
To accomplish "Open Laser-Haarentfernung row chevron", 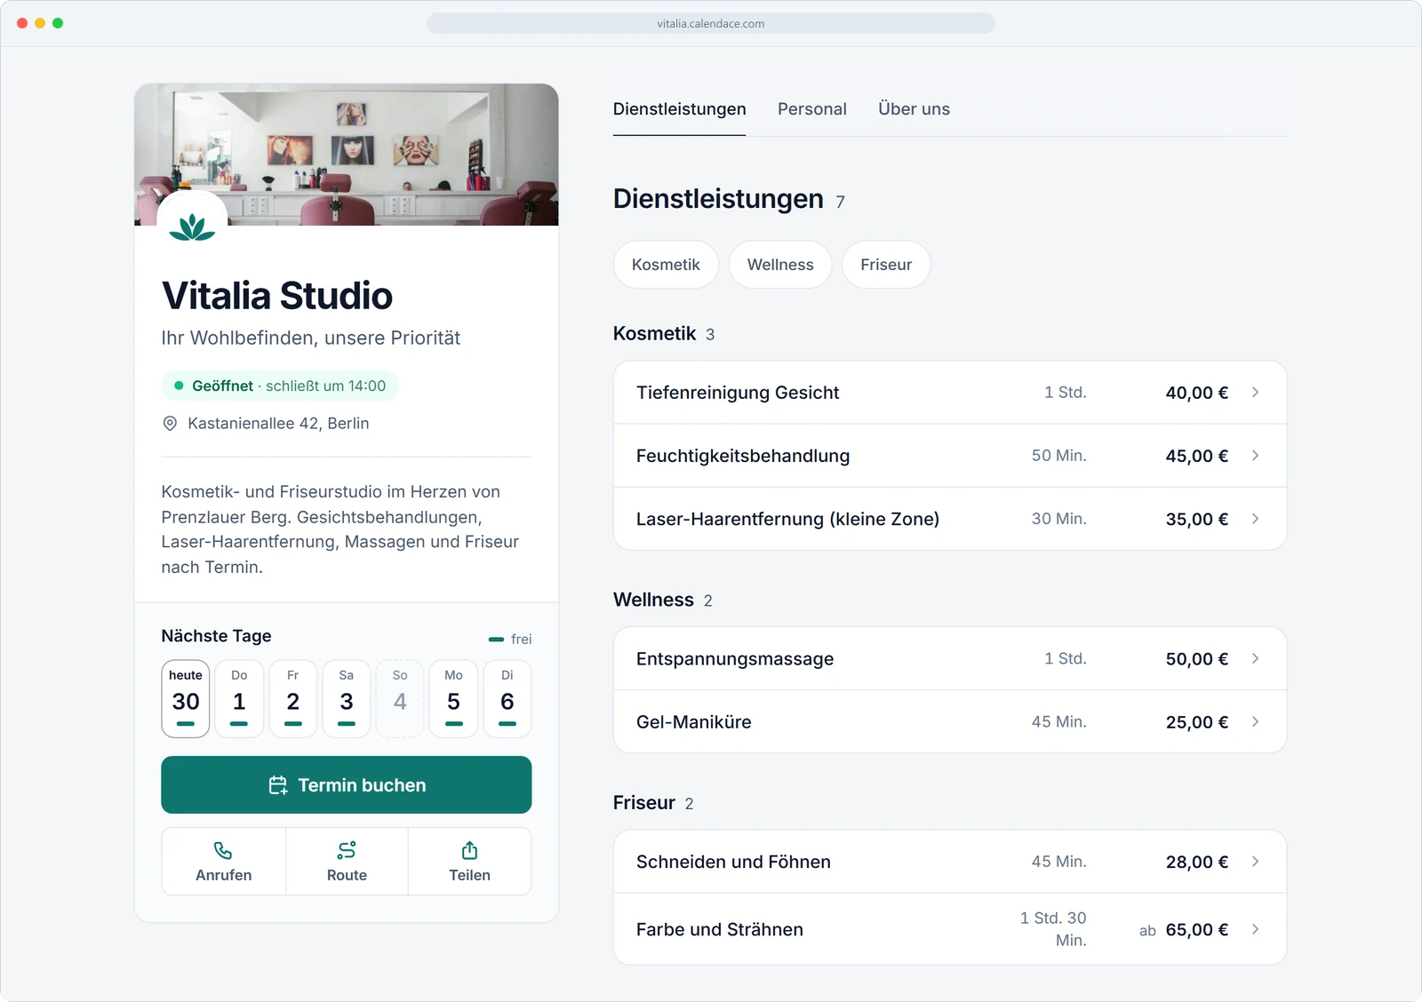I will point(1255,519).
